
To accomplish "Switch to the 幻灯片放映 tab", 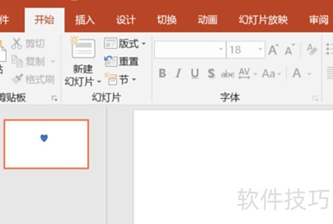I will click(263, 20).
